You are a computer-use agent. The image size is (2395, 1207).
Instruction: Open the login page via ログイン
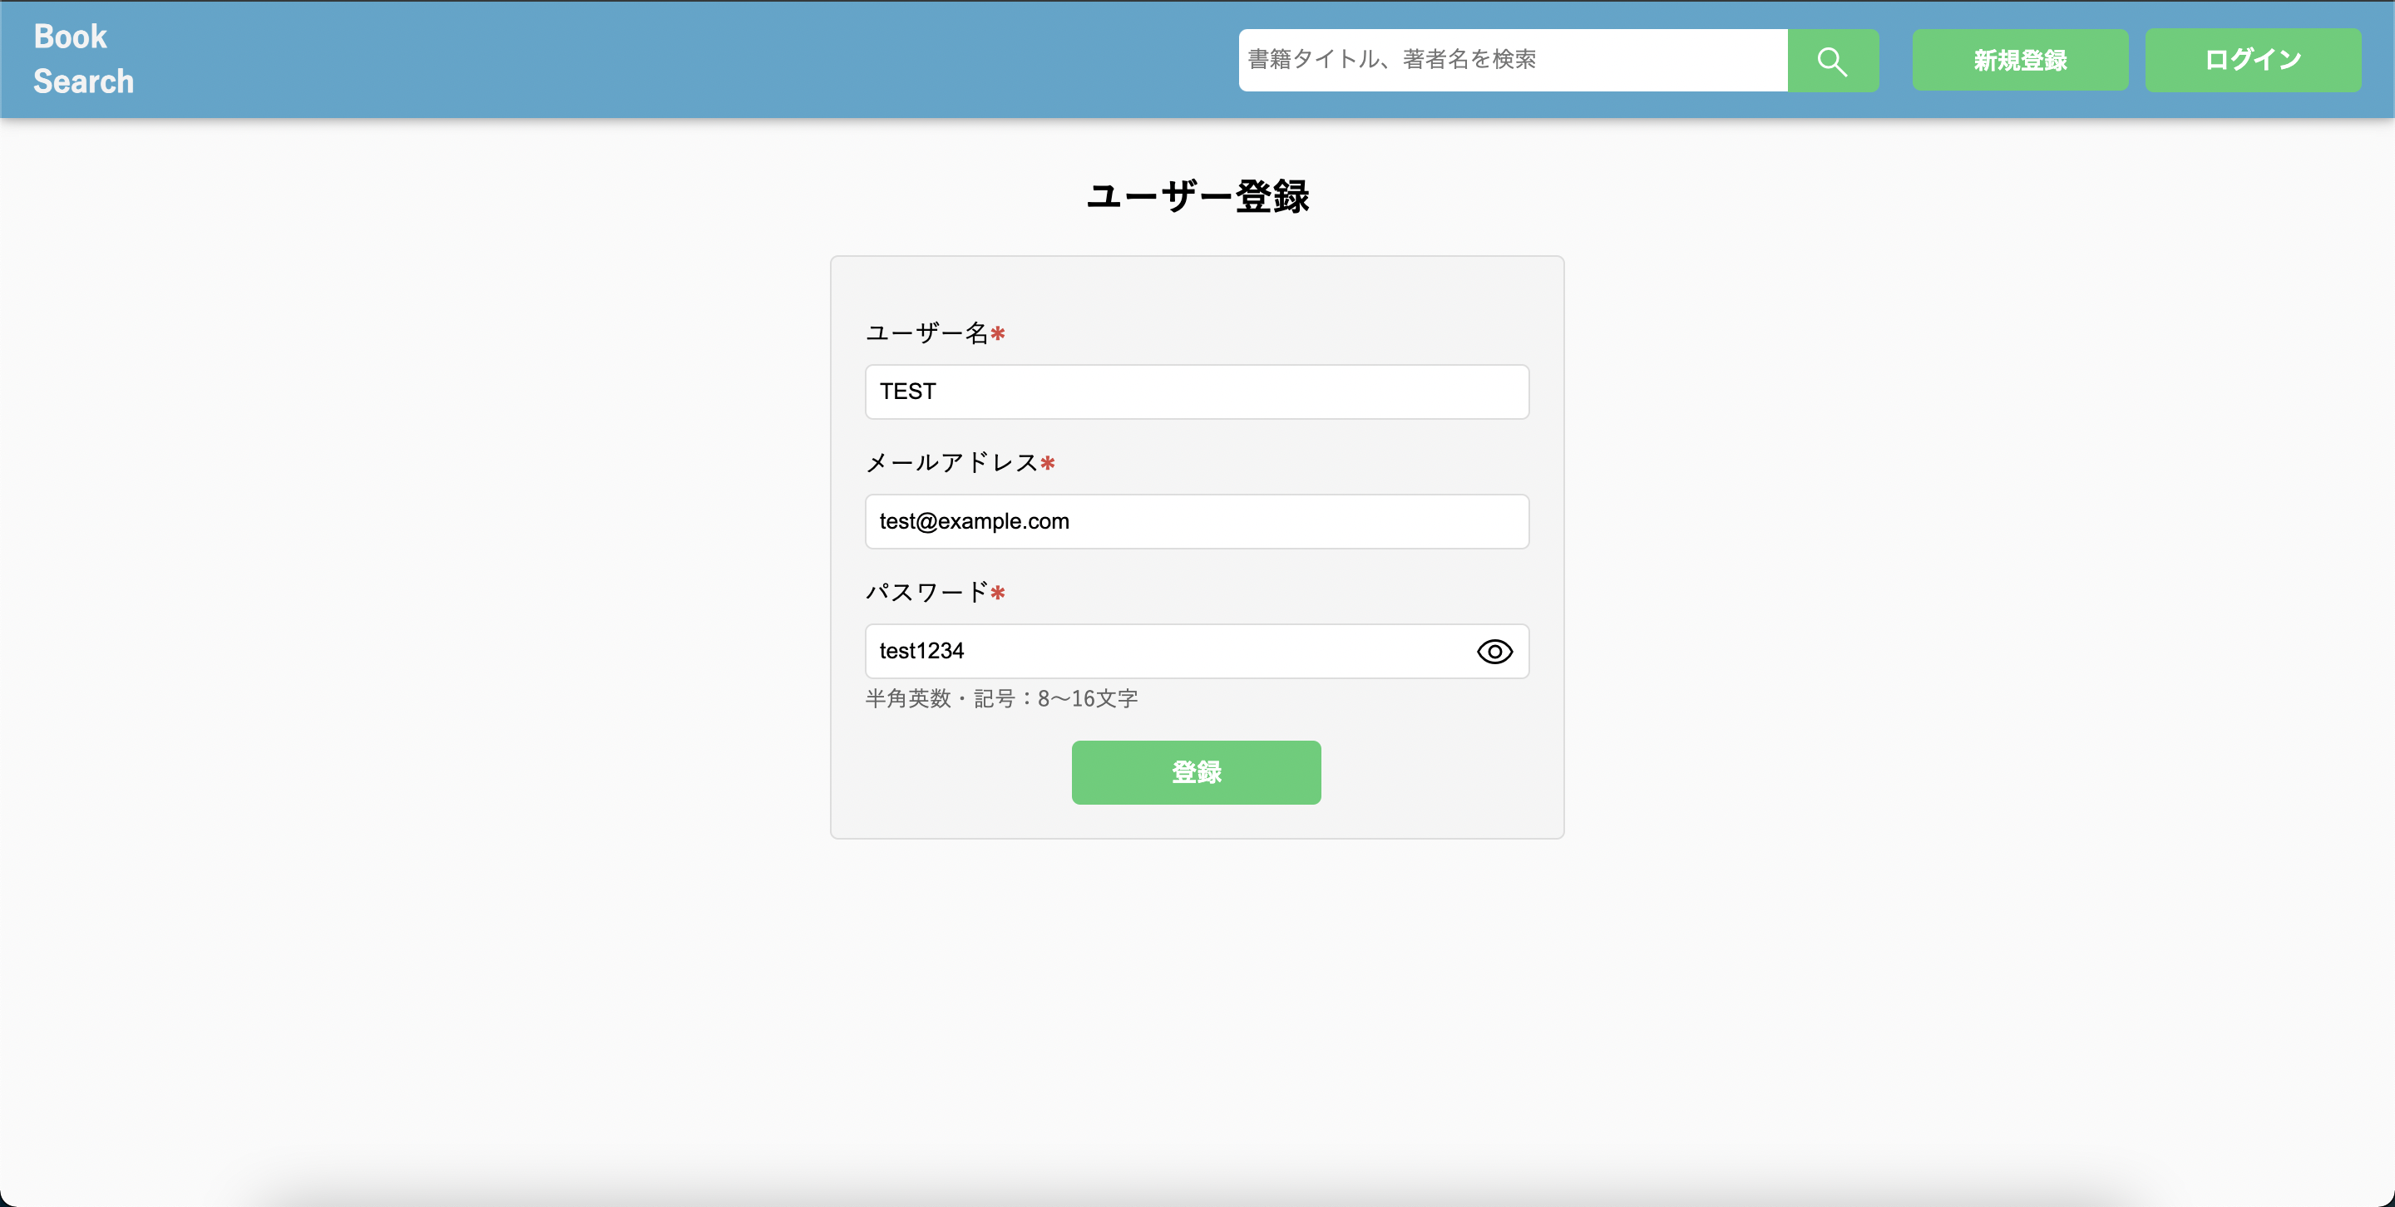(x=2252, y=60)
